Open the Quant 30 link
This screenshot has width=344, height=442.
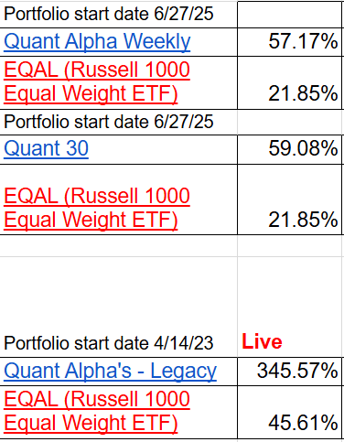[x=46, y=148]
